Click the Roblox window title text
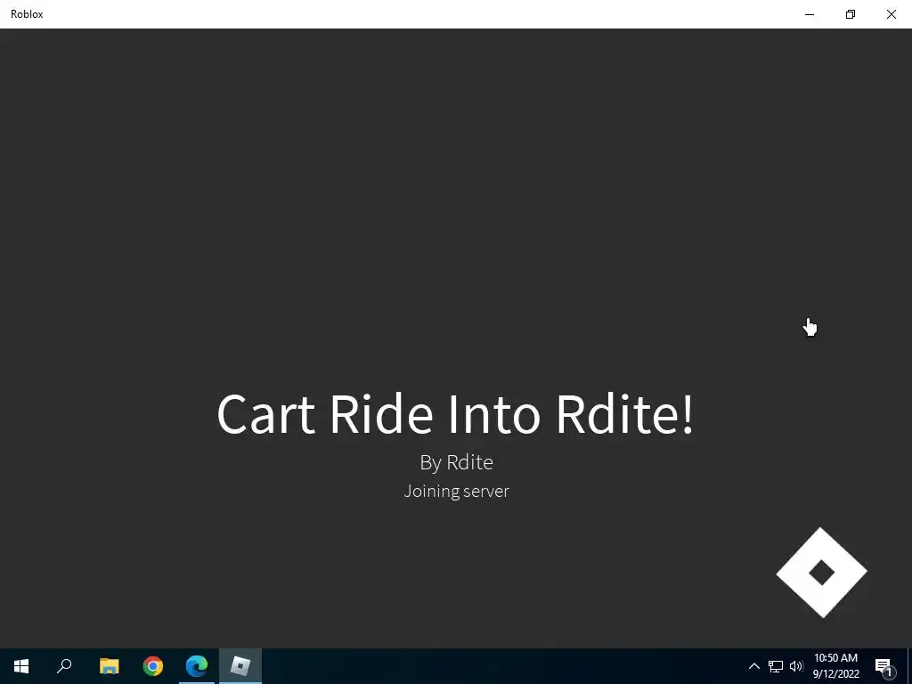 (x=27, y=14)
